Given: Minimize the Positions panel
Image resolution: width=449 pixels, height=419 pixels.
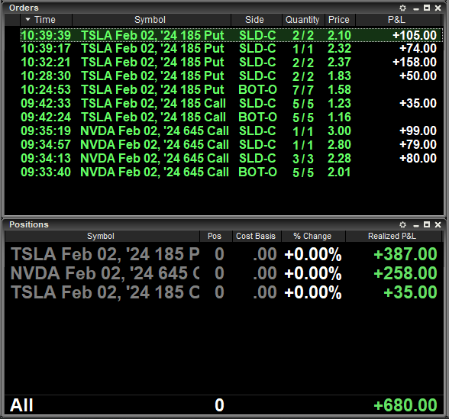Looking at the screenshot, I should (x=416, y=225).
